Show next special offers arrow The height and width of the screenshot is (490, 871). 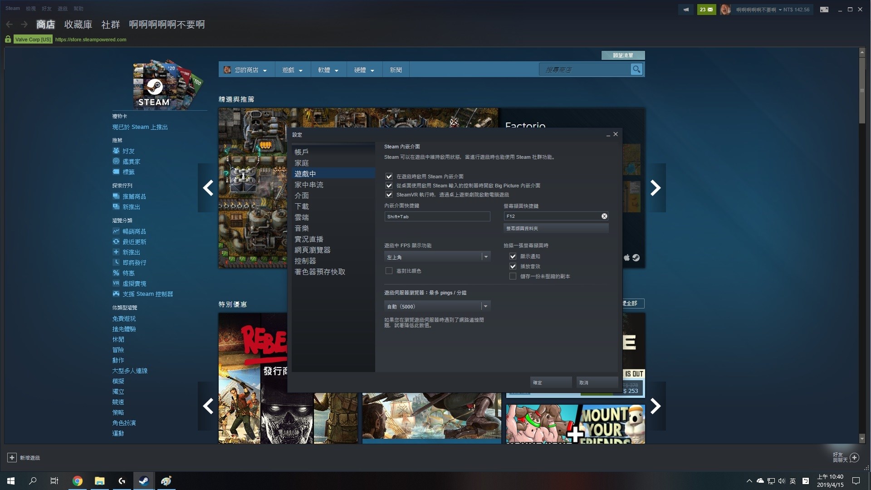coord(656,406)
